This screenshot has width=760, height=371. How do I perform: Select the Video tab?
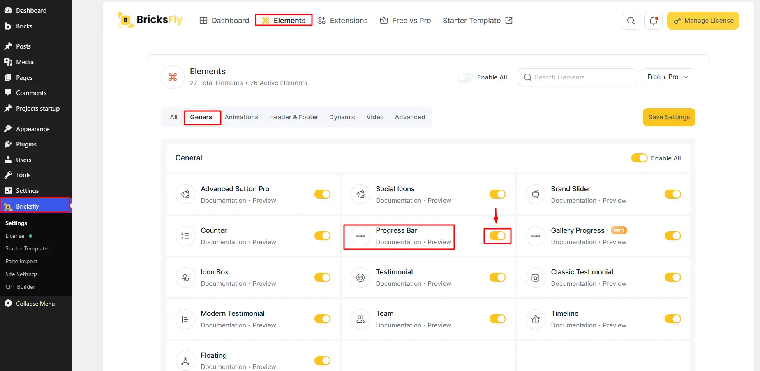(x=375, y=117)
